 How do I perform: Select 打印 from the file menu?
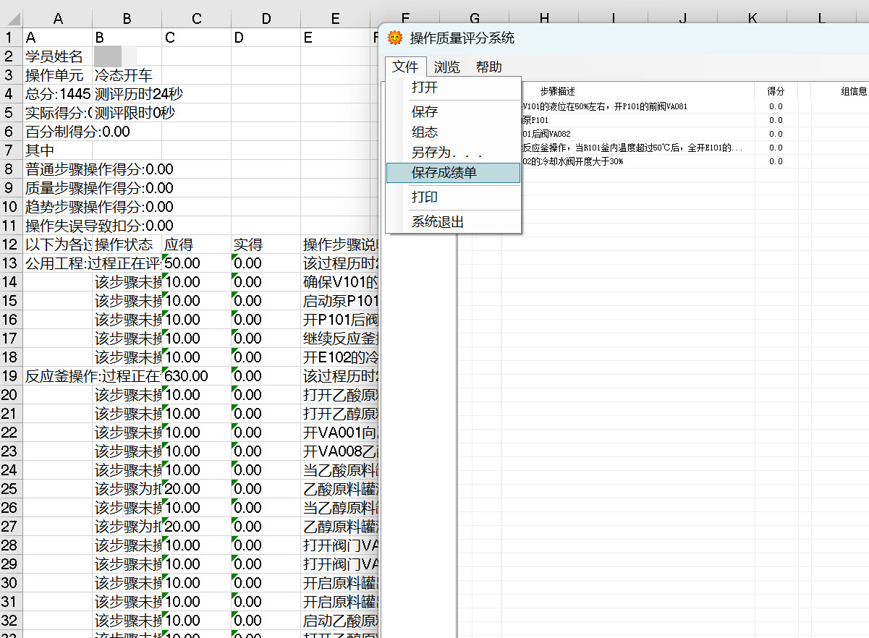pyautogui.click(x=425, y=197)
